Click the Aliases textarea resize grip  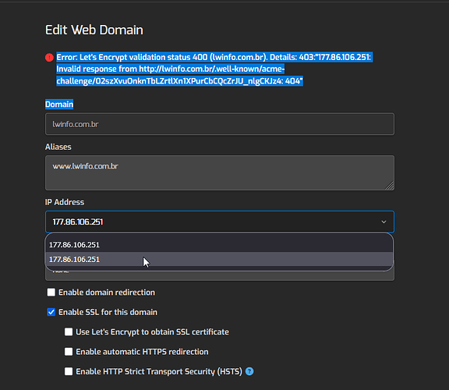pos(390,186)
